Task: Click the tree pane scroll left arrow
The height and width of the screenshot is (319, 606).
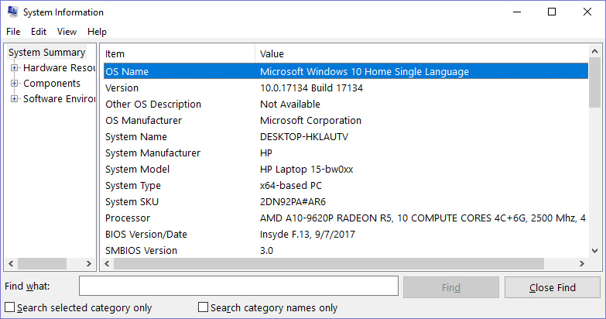Action: [11, 263]
